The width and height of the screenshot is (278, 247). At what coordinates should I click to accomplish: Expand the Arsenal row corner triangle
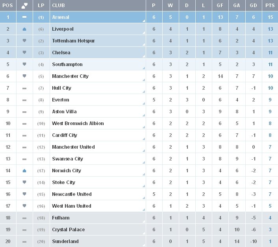[143, 21]
